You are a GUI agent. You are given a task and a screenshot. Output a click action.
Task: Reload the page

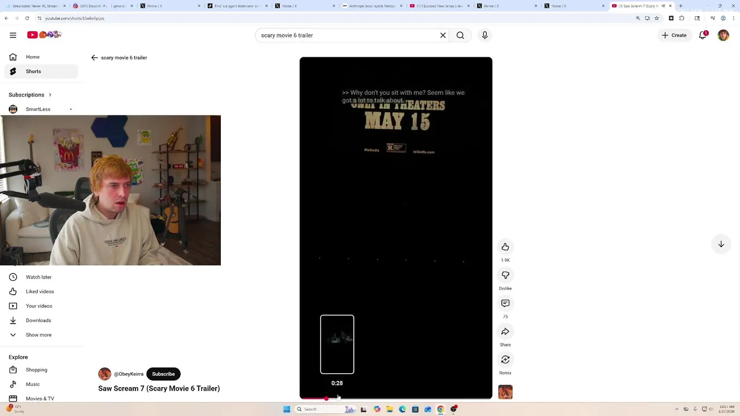pos(27,18)
